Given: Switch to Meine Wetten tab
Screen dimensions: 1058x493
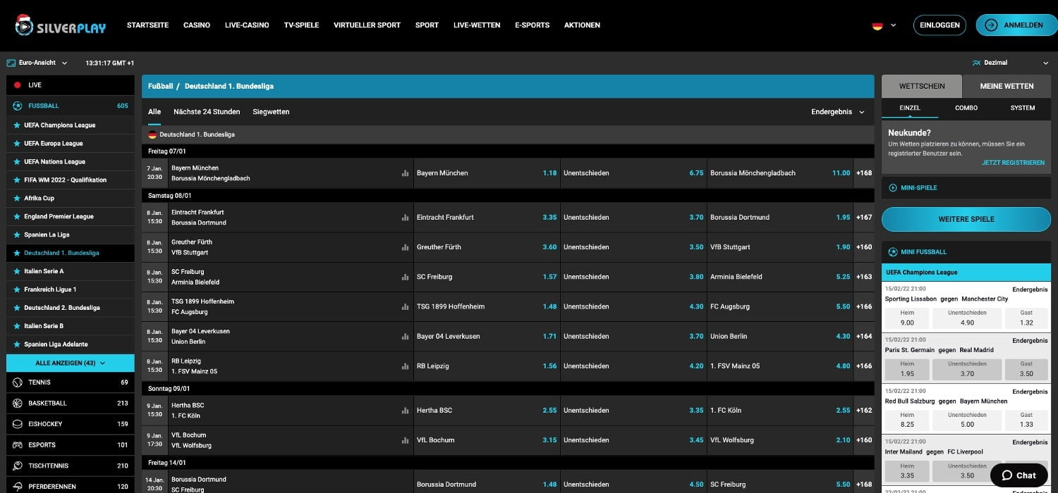Looking at the screenshot, I should click(1007, 86).
